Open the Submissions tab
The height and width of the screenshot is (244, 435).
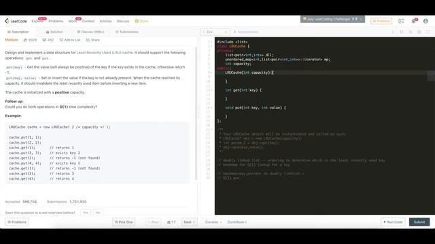coord(127,32)
